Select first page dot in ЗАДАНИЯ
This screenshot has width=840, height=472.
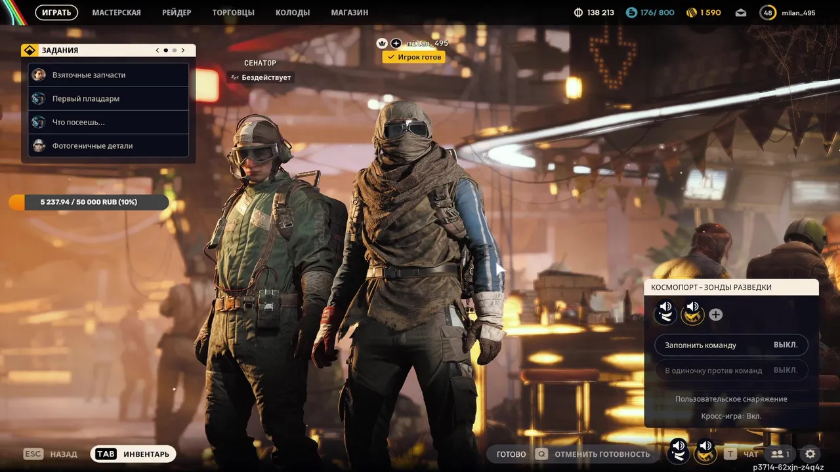click(x=165, y=50)
